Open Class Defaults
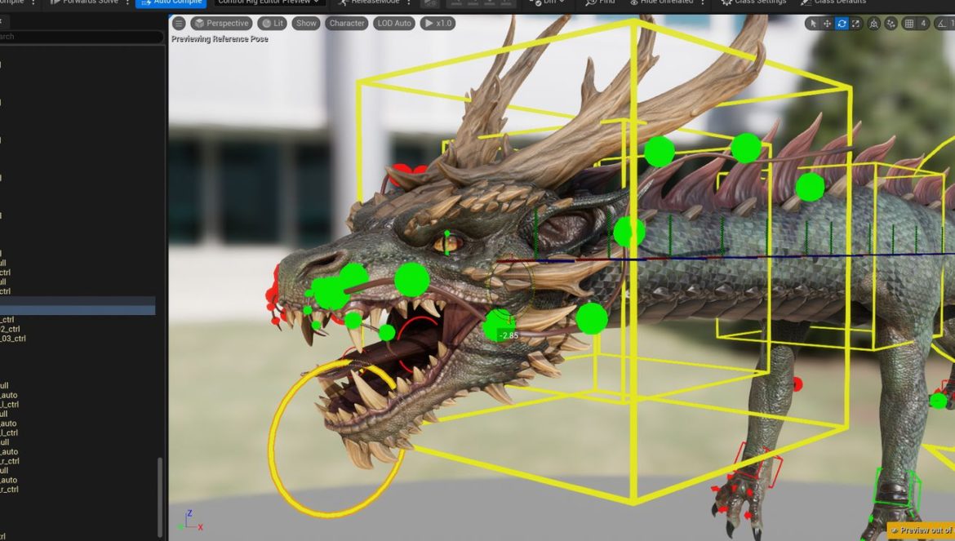 tap(834, 2)
